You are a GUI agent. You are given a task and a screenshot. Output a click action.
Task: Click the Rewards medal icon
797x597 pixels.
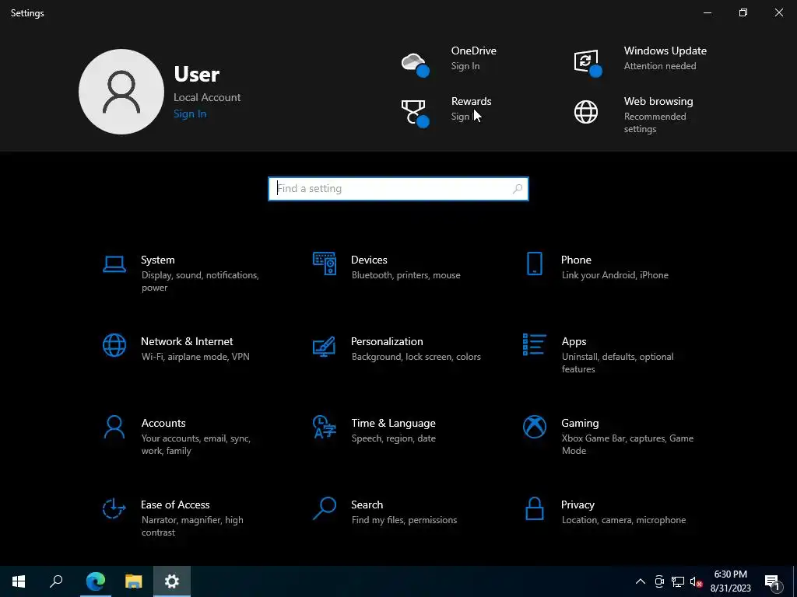[x=416, y=113]
